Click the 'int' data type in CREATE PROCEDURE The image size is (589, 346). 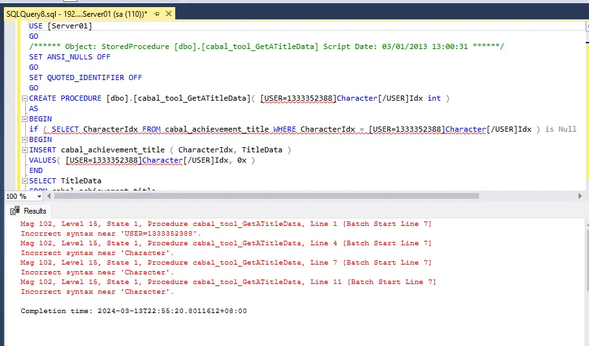[x=434, y=98]
